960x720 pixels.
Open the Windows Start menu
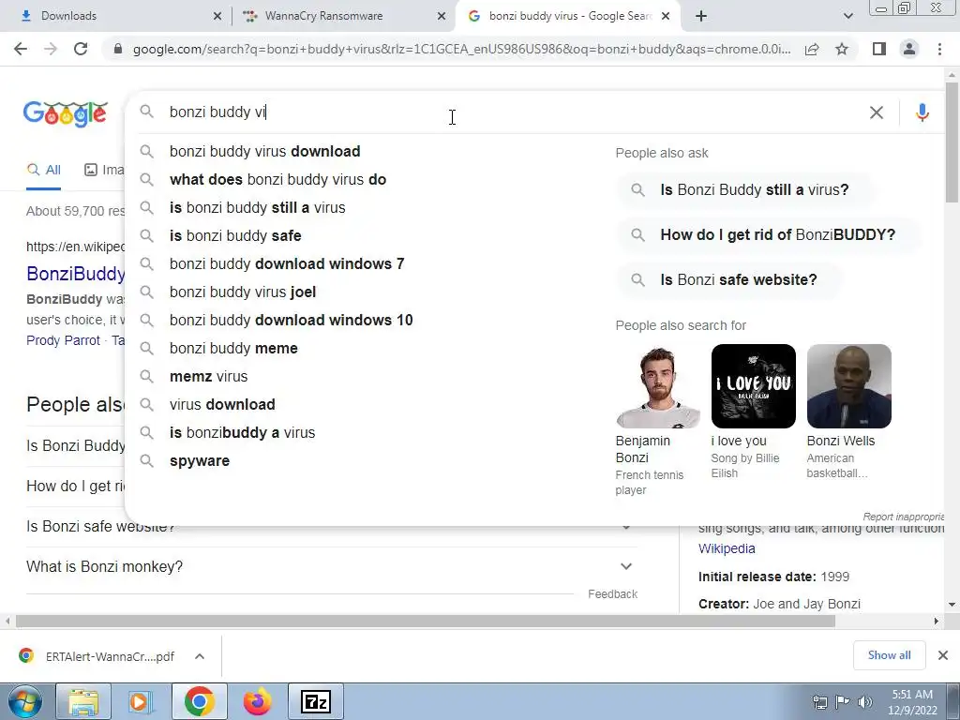pos(25,701)
